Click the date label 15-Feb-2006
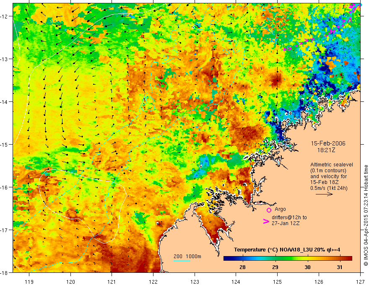Screen dimensions: 369x285 point(328,143)
